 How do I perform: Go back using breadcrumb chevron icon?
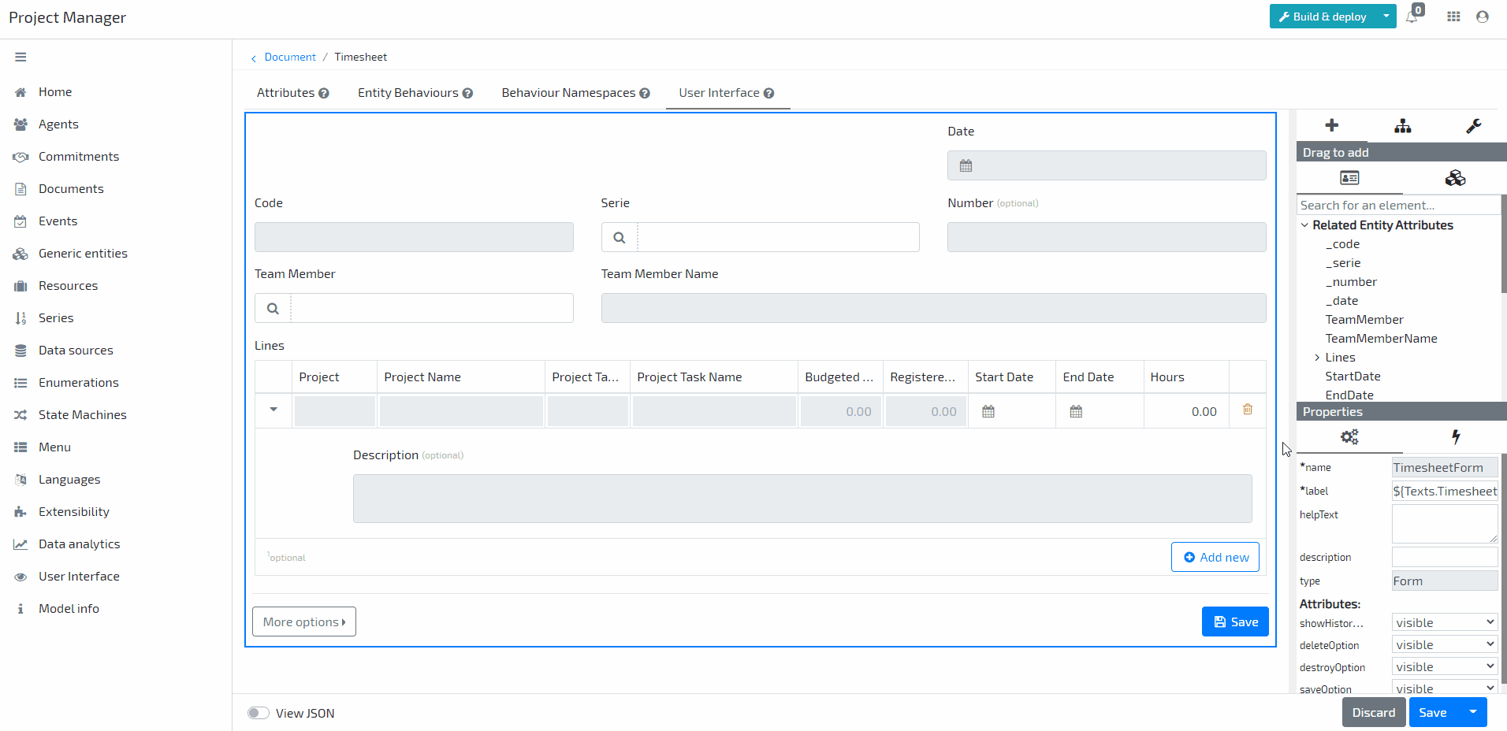[254, 58]
